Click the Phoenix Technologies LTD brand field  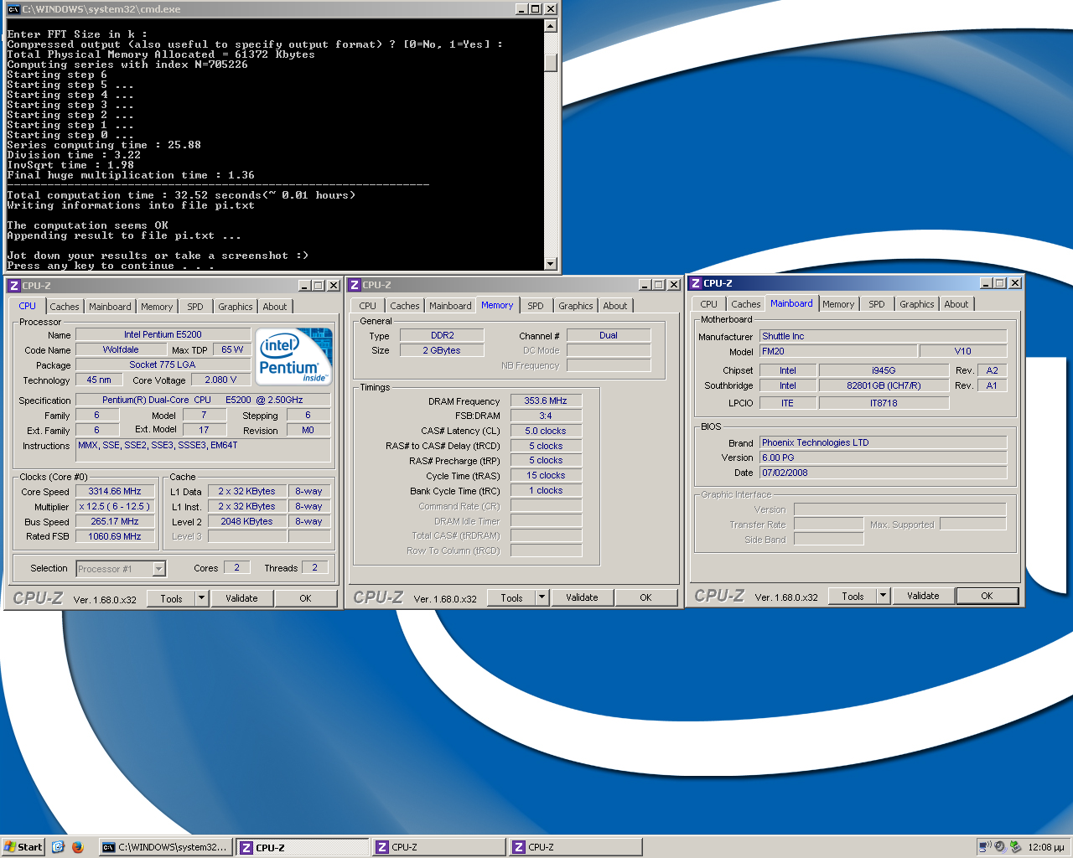click(x=883, y=442)
